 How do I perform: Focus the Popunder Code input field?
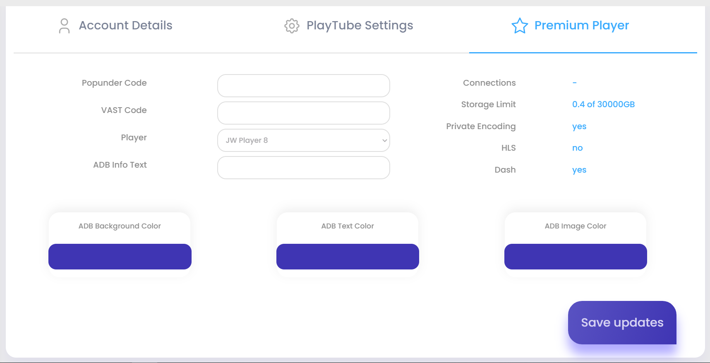(x=303, y=86)
